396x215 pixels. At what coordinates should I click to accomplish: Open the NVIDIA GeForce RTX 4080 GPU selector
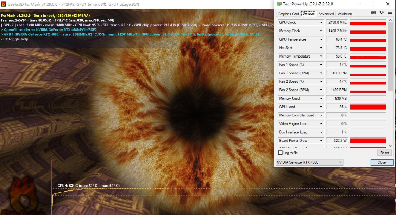309,162
